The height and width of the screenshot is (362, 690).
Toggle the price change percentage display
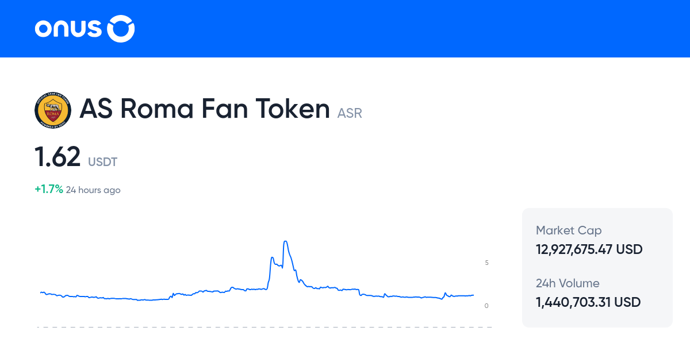(48, 188)
